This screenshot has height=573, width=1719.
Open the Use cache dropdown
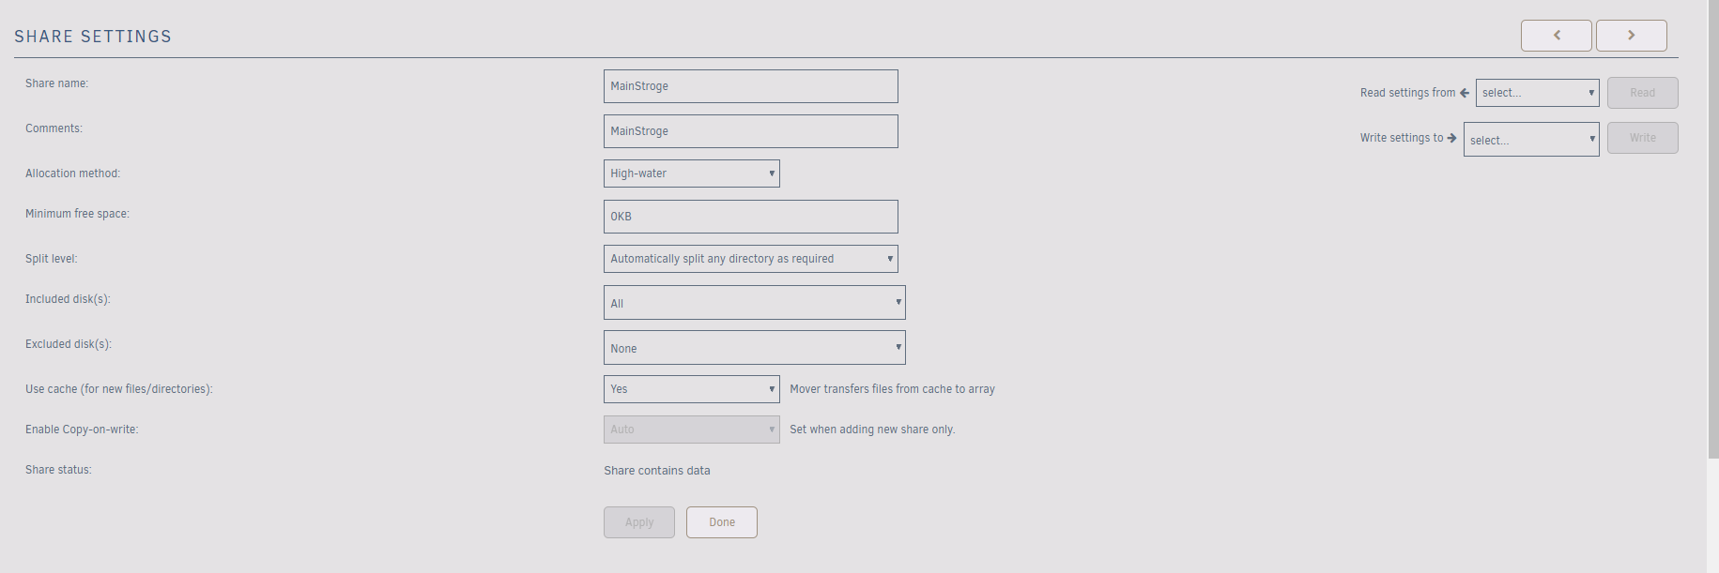coord(691,389)
